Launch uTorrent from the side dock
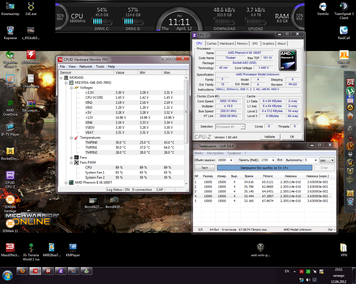Screen dimensions: 356x284 click(350, 91)
